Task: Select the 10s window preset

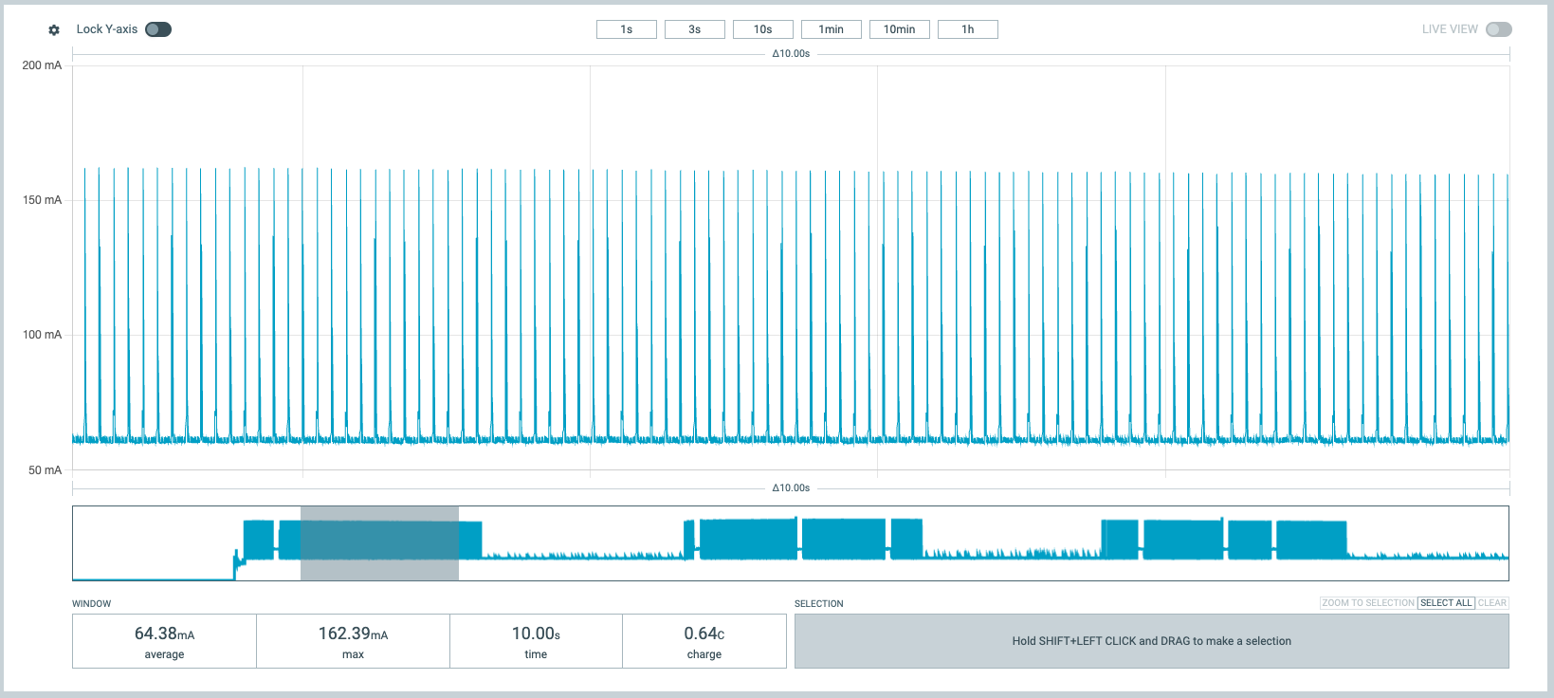Action: 762,29
